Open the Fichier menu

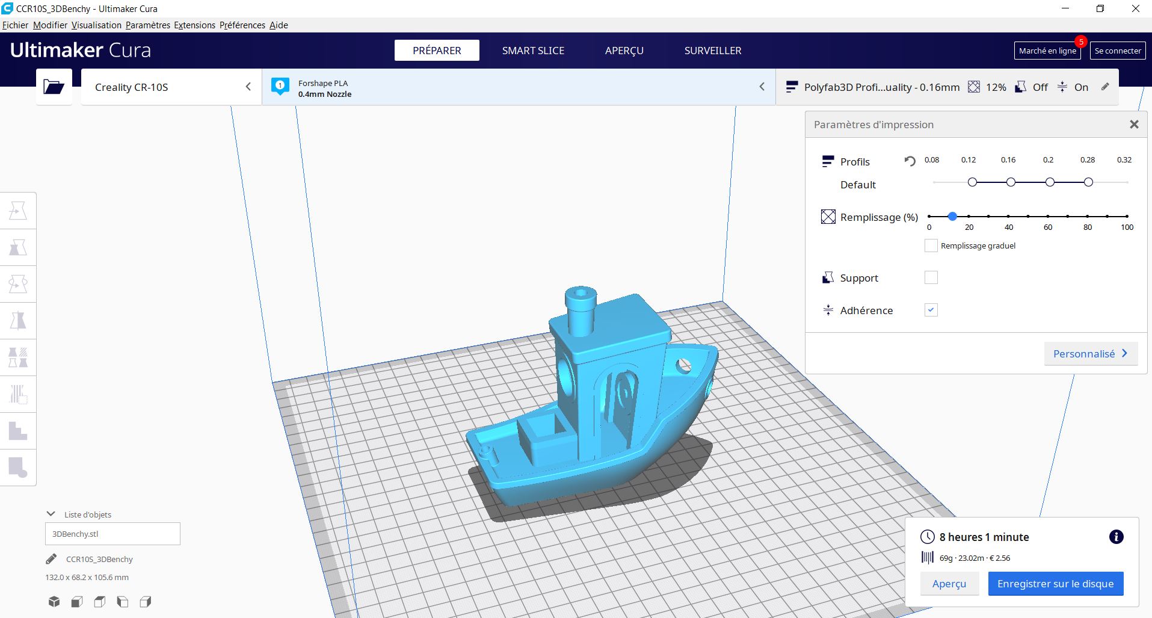click(16, 25)
